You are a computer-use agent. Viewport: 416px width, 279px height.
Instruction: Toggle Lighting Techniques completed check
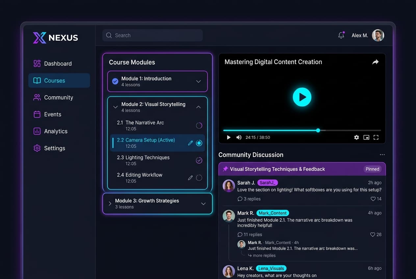tap(199, 161)
